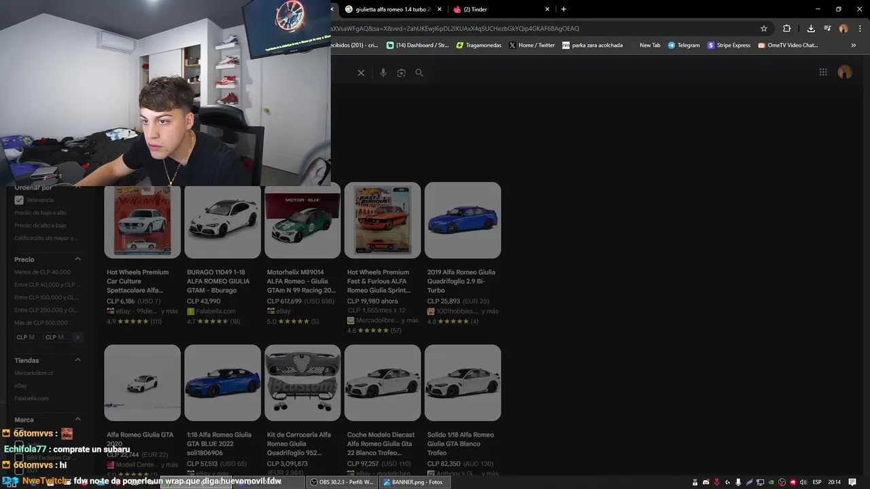Bookmark this page with star icon
The height and width of the screenshot is (489, 870).
764,29
